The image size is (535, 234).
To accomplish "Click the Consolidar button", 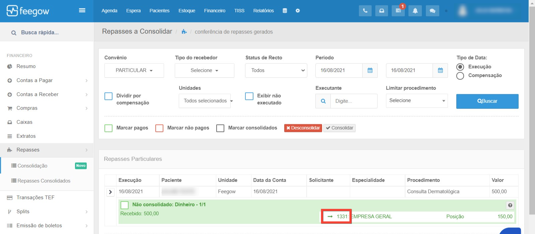I will (x=339, y=128).
